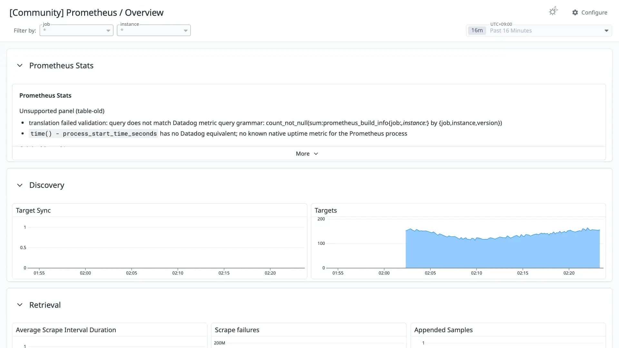This screenshot has width=619, height=348.
Task: Open the job filter dropdown
Action: coord(76,30)
